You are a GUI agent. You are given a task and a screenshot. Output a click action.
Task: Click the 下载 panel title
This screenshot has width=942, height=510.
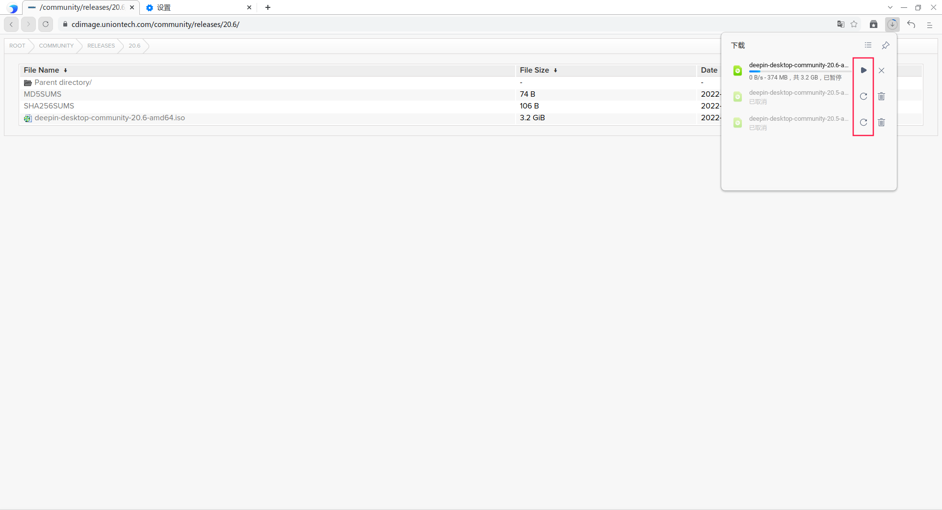[738, 45]
